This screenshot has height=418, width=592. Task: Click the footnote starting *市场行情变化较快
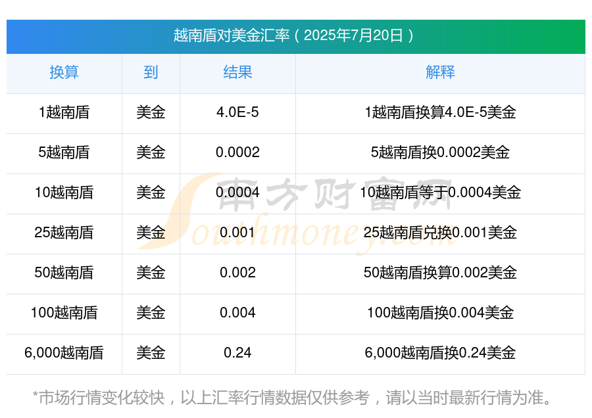click(293, 398)
